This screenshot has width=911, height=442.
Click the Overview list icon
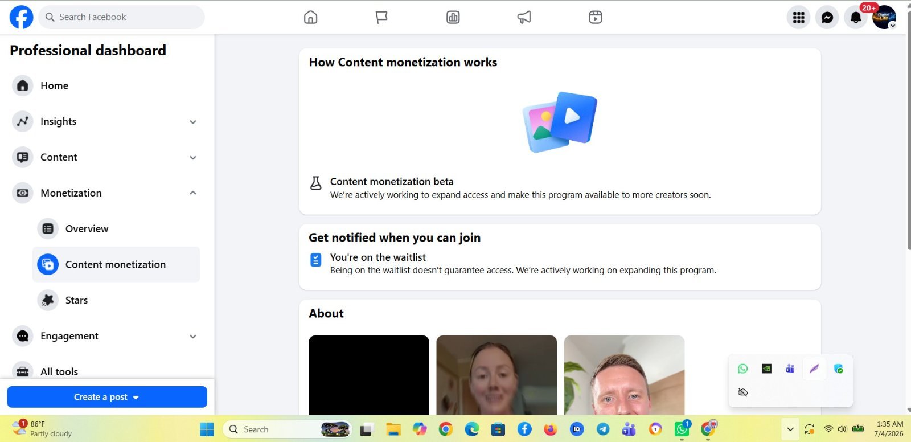tap(48, 229)
